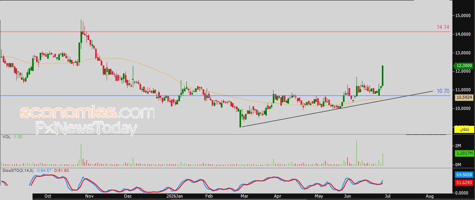Click the economies.com watermark

click(87, 113)
